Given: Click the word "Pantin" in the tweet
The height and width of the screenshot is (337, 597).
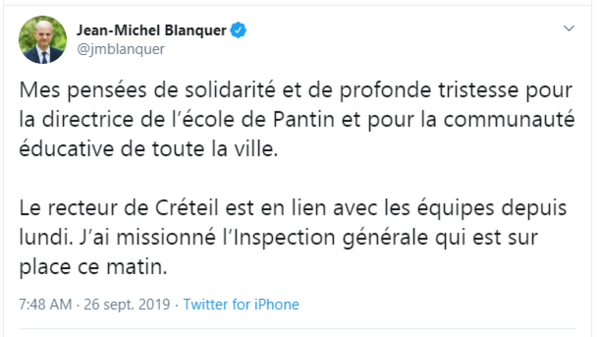Looking at the screenshot, I should pyautogui.click(x=302, y=120).
